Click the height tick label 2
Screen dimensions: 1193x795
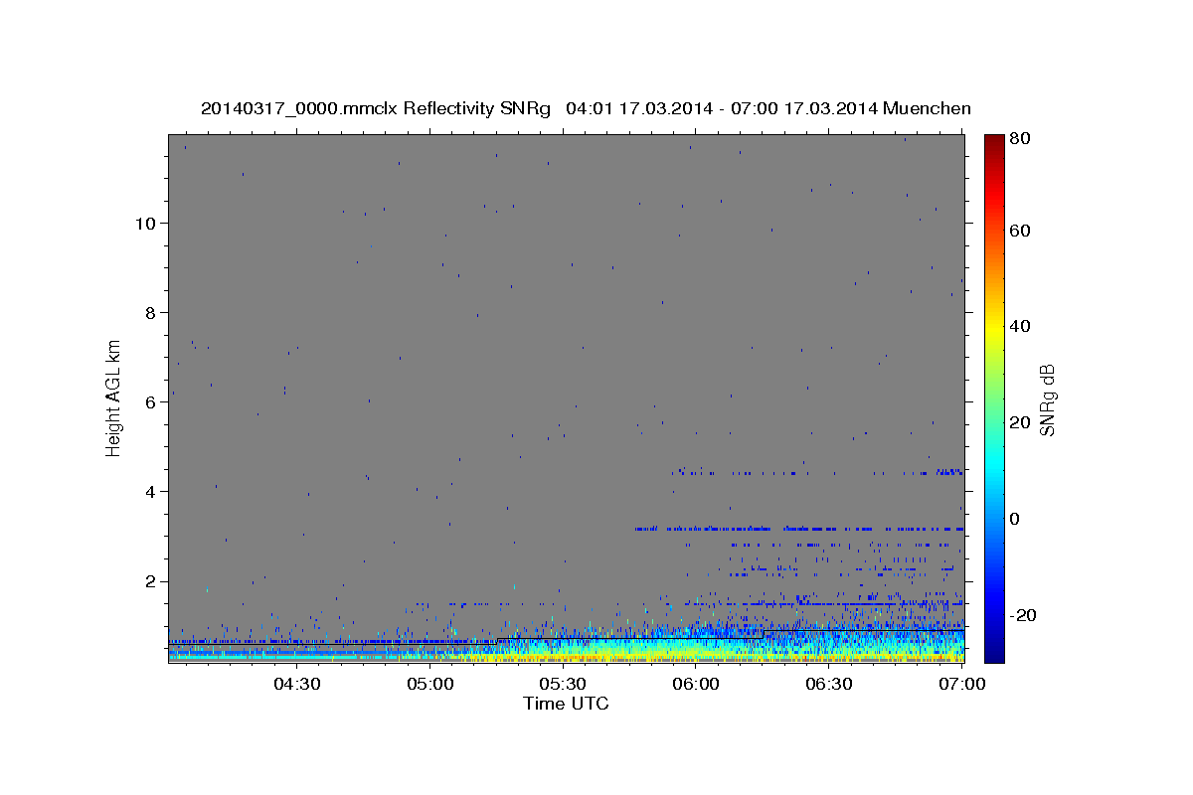tap(152, 581)
